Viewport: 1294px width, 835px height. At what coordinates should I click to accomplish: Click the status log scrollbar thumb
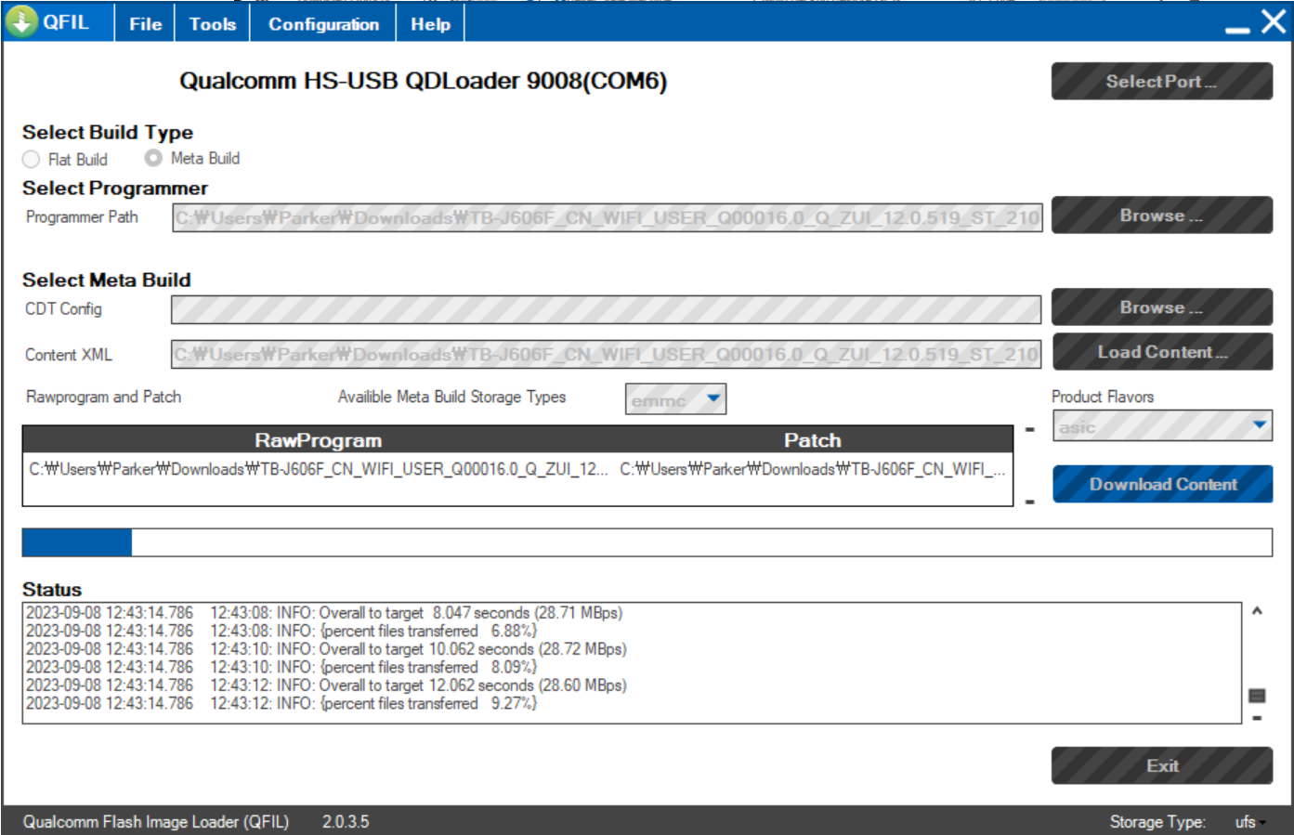[1257, 696]
